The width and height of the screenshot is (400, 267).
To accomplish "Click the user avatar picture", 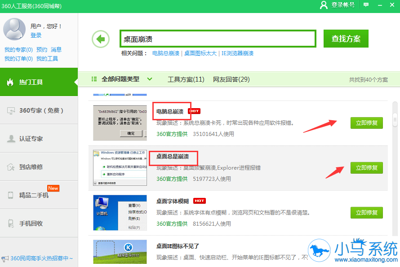I will [x=14, y=29].
